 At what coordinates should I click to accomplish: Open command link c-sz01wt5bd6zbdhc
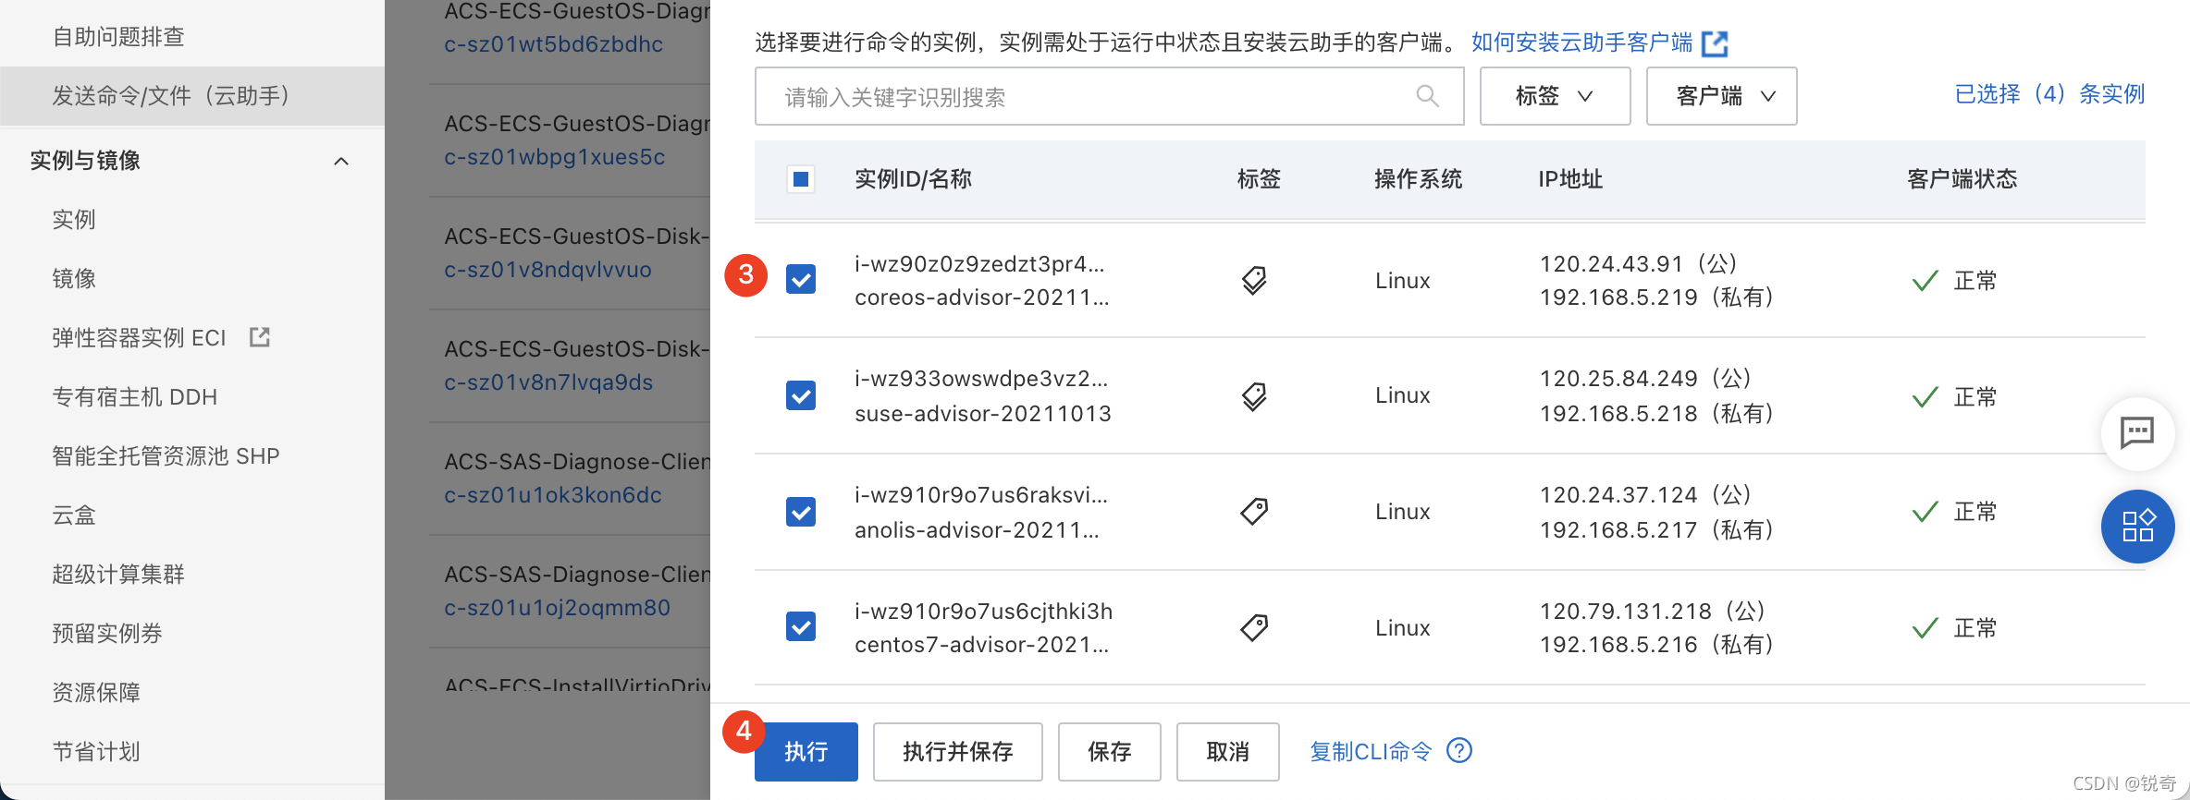[553, 44]
